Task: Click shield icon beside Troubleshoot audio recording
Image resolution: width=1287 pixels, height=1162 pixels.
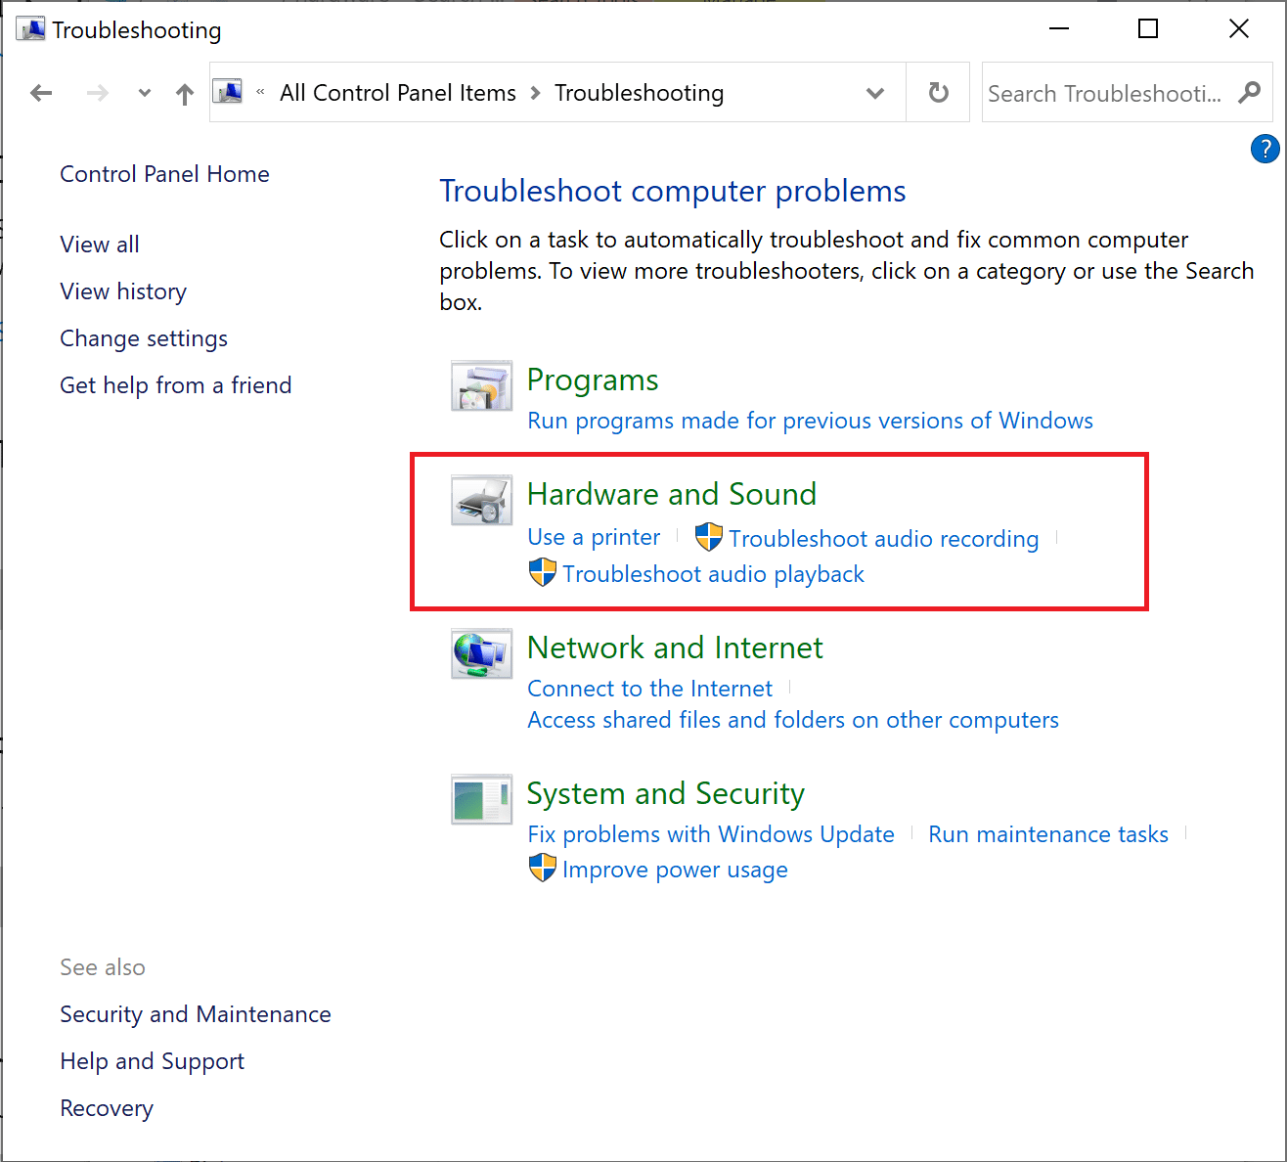Action: pos(709,537)
